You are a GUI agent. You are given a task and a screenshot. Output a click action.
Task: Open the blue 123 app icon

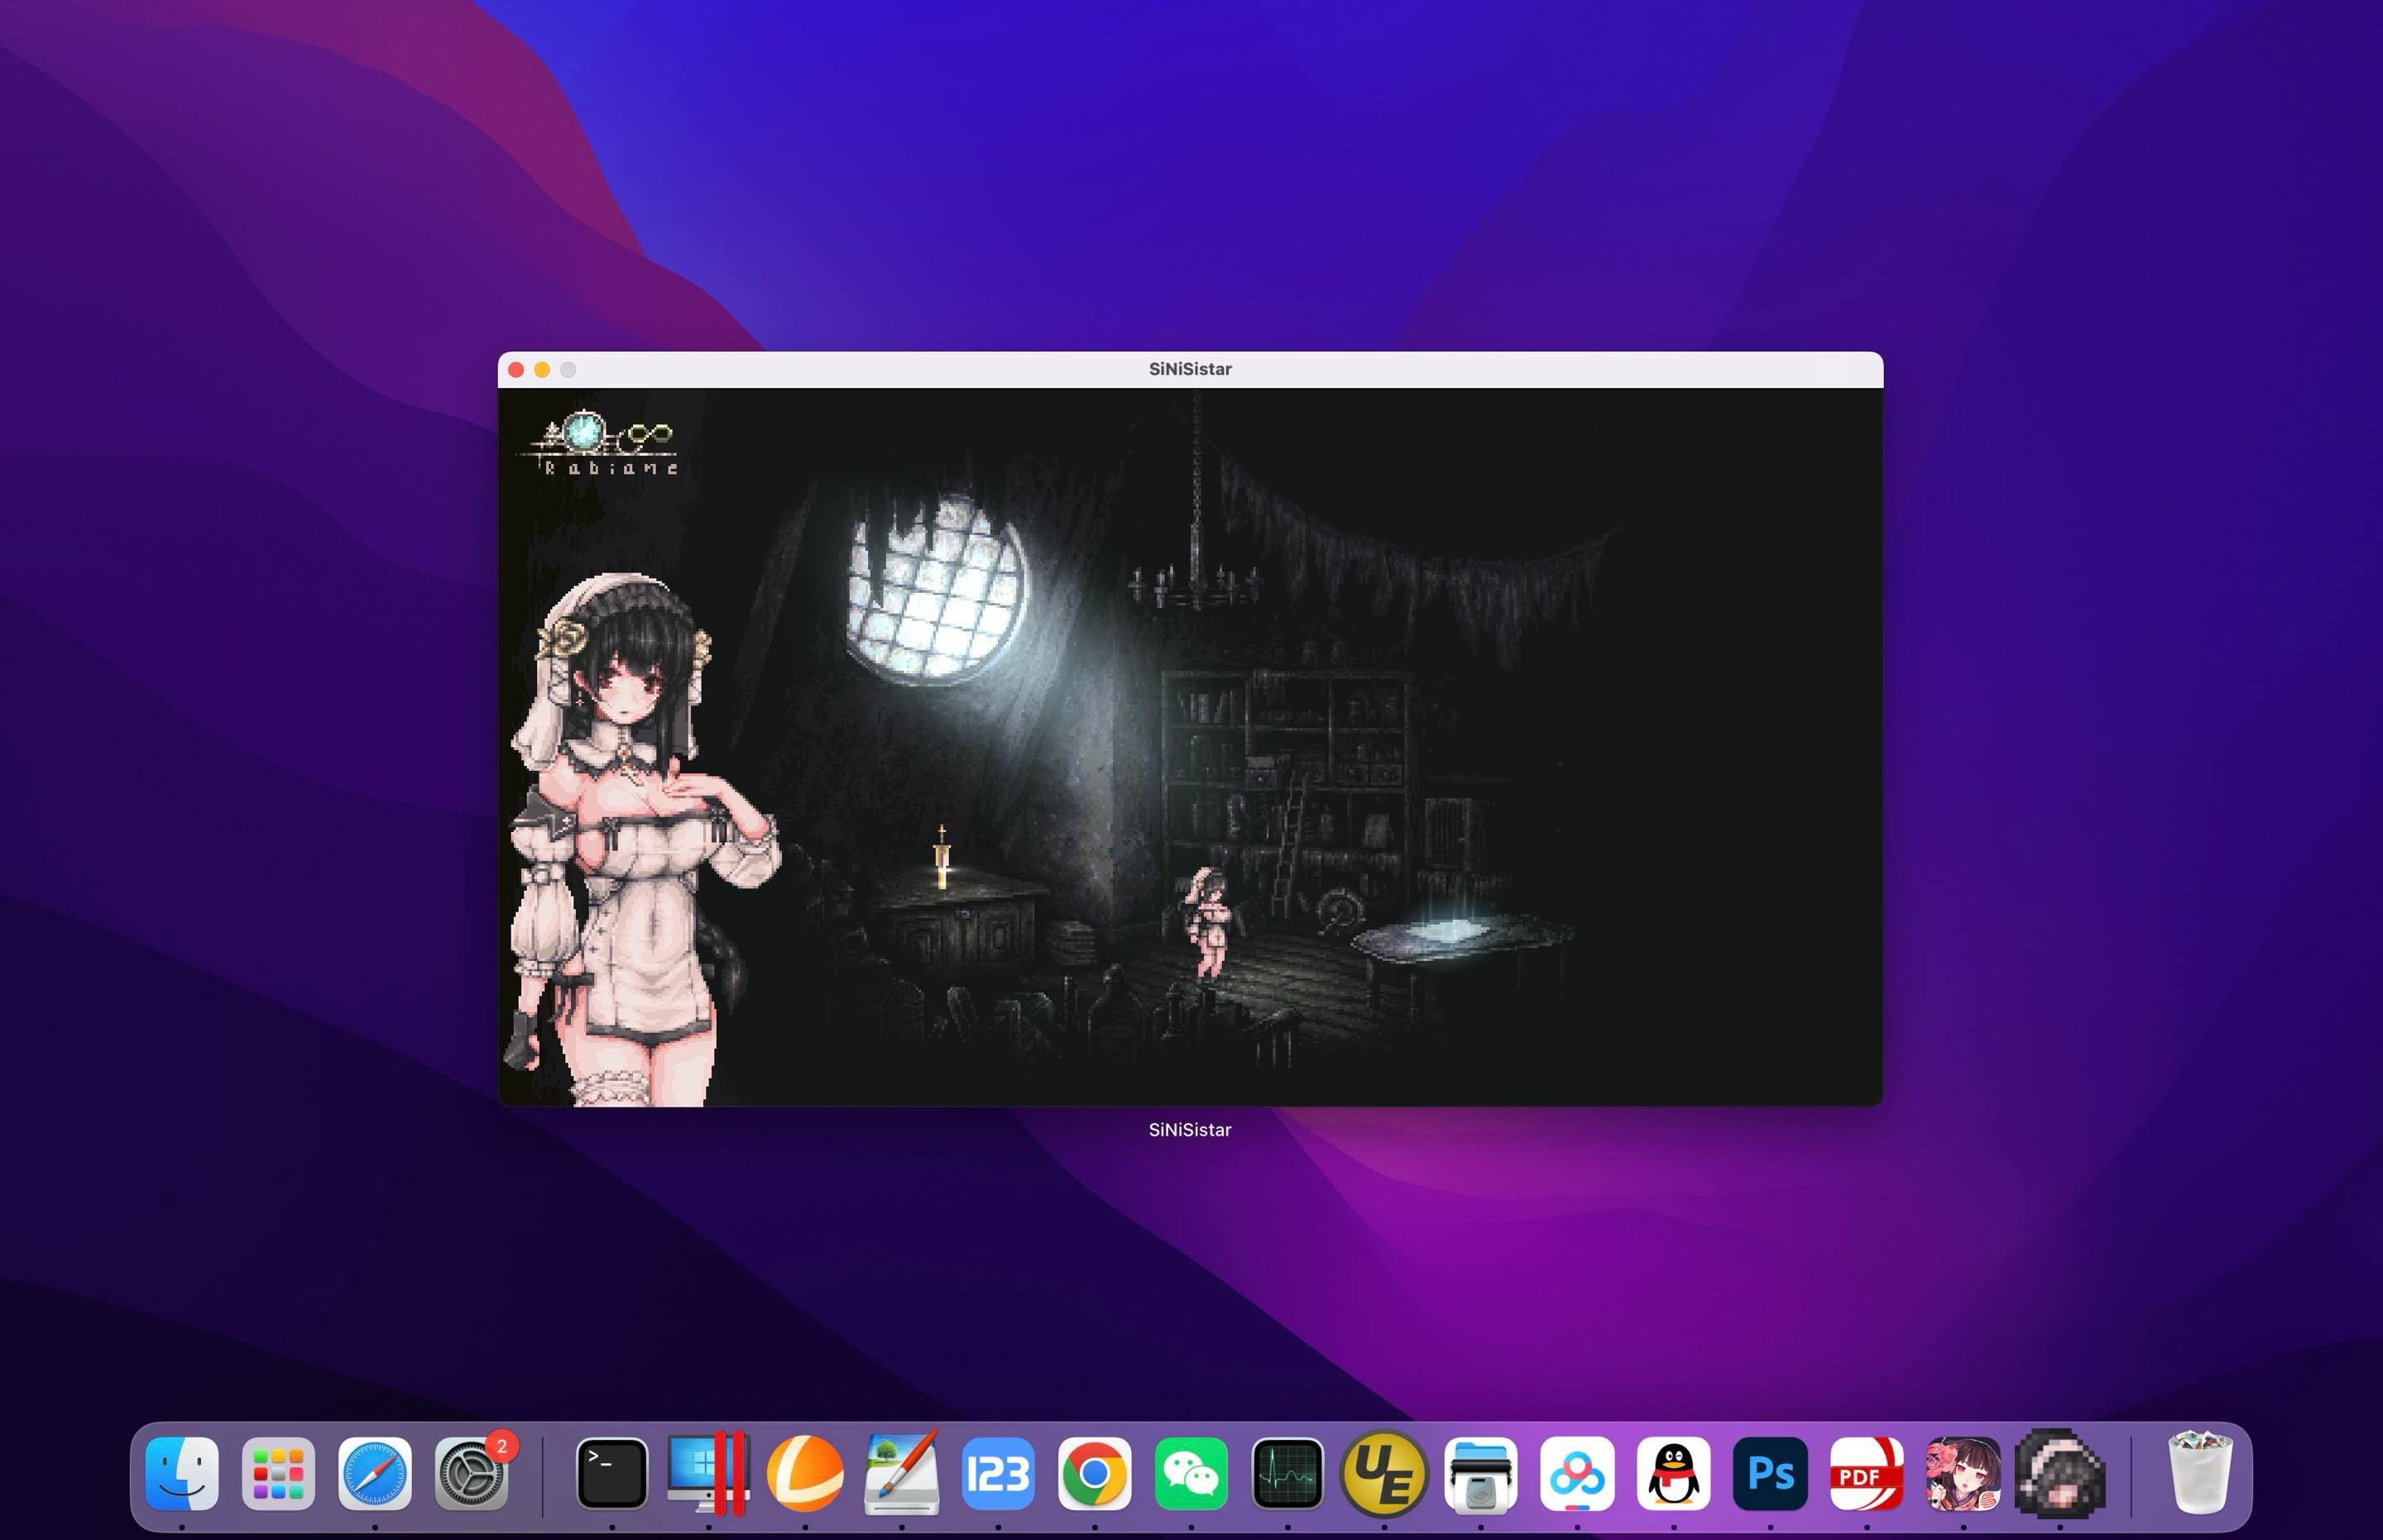[997, 1474]
